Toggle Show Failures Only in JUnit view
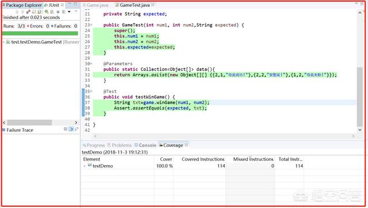 [28, 11]
